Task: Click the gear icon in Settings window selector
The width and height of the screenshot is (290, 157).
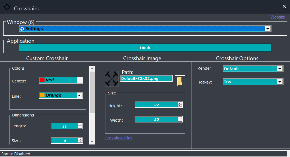Action: tap(22, 29)
